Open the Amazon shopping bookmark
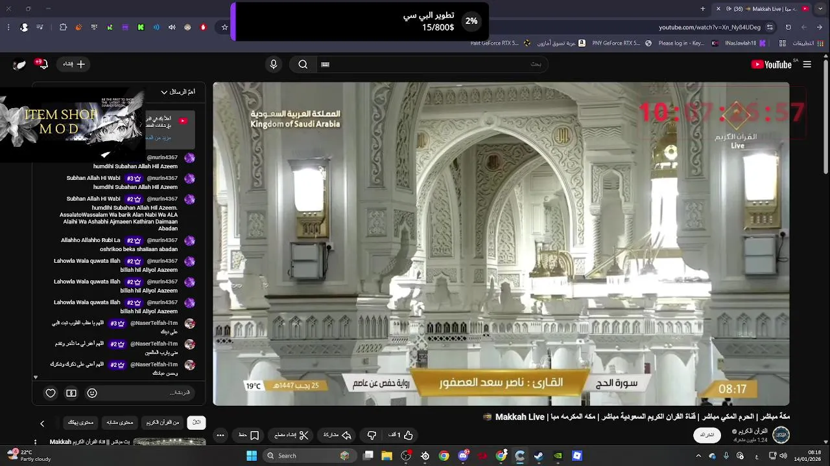 563,43
